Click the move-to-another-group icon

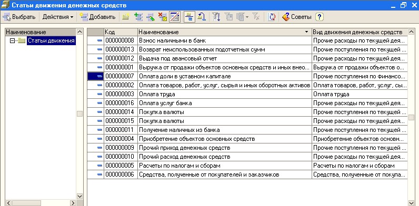pos(201,17)
